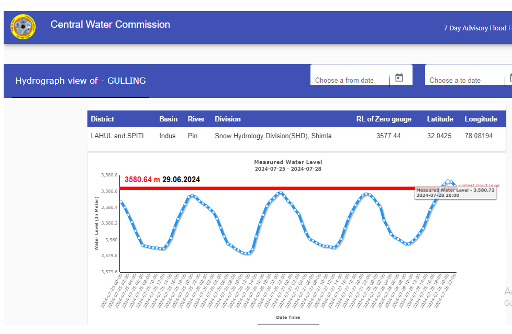
Task: Click the 'Measured Water Level' chart title
Action: tap(288, 162)
